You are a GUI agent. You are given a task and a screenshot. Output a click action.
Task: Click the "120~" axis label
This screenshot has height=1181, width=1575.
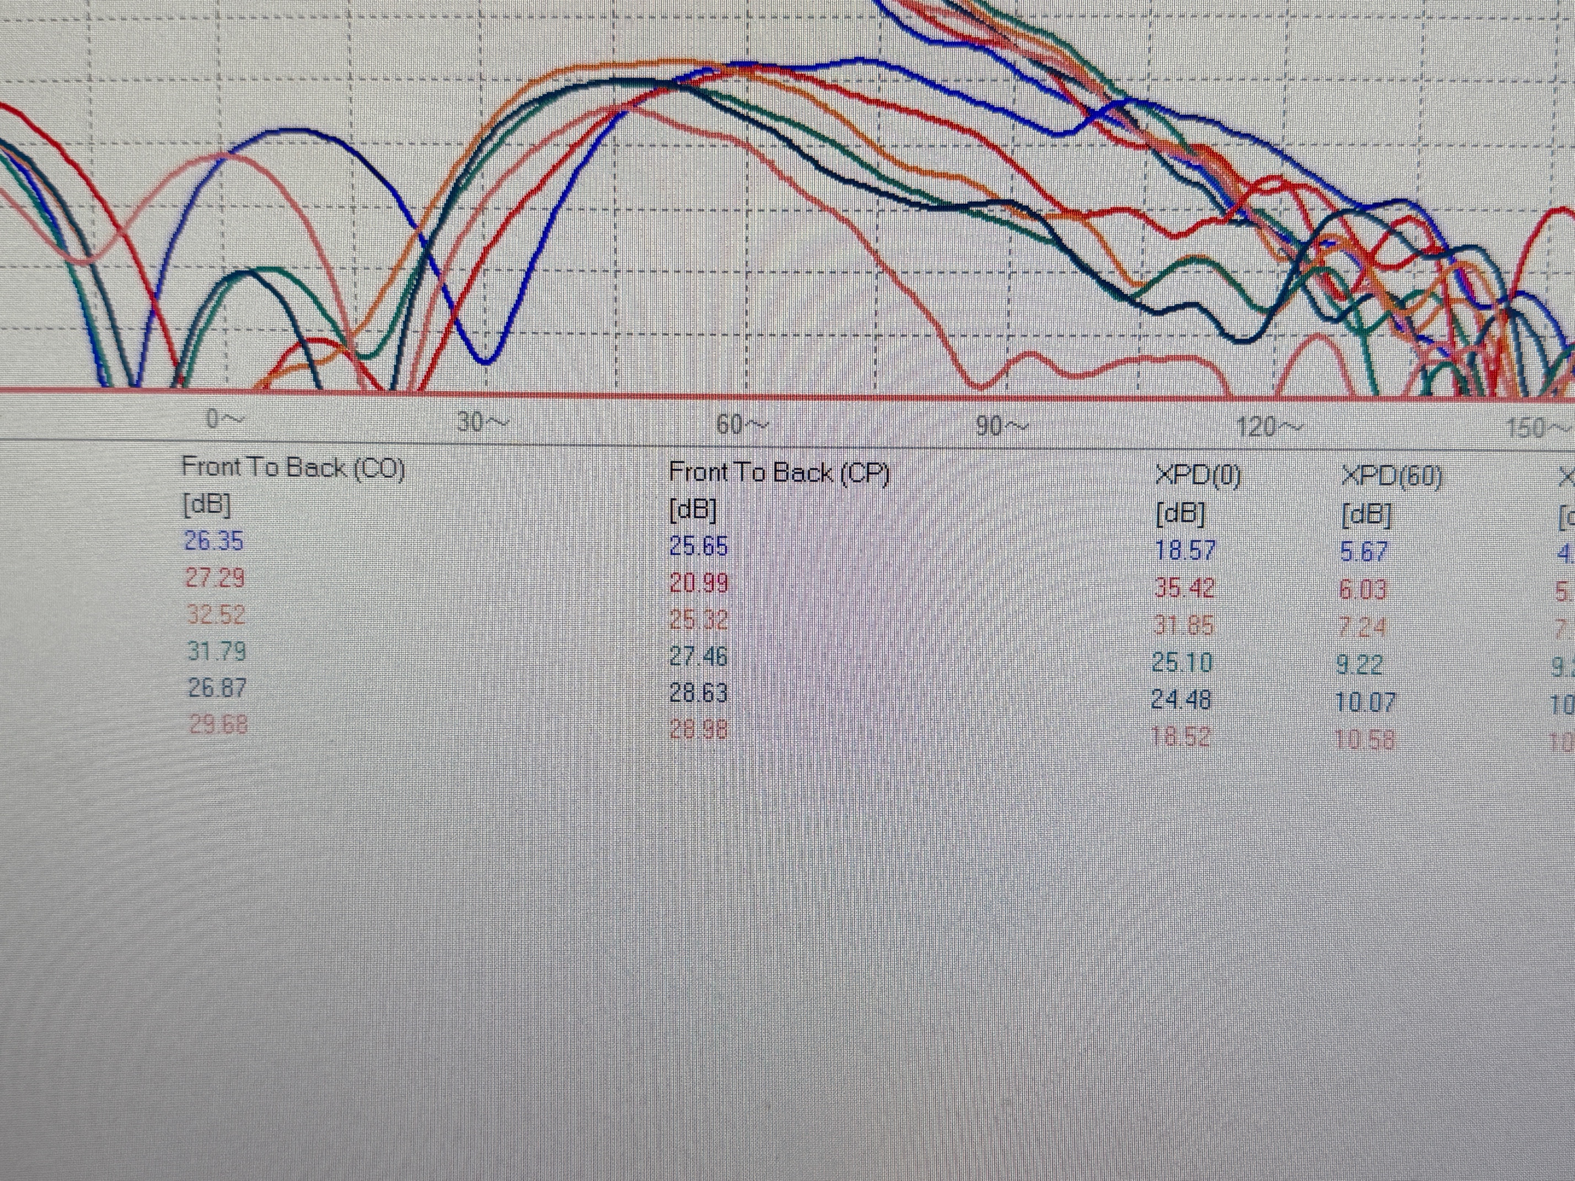[1269, 428]
